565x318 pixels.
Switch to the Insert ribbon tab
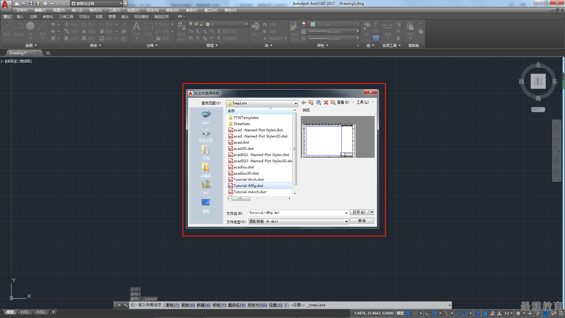click(x=20, y=16)
